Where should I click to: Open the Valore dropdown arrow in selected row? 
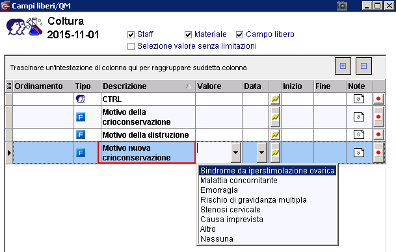(x=235, y=153)
